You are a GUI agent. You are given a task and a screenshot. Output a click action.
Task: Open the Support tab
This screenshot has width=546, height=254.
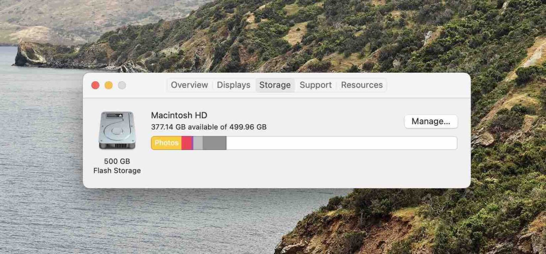(x=315, y=85)
